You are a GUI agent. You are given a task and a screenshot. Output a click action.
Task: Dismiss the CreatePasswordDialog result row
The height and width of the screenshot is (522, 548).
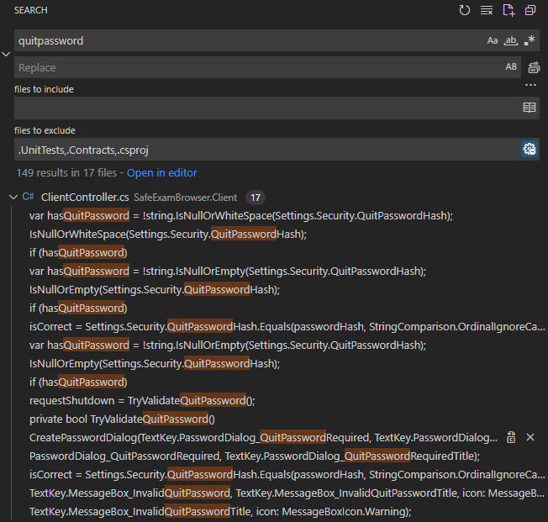coord(530,437)
